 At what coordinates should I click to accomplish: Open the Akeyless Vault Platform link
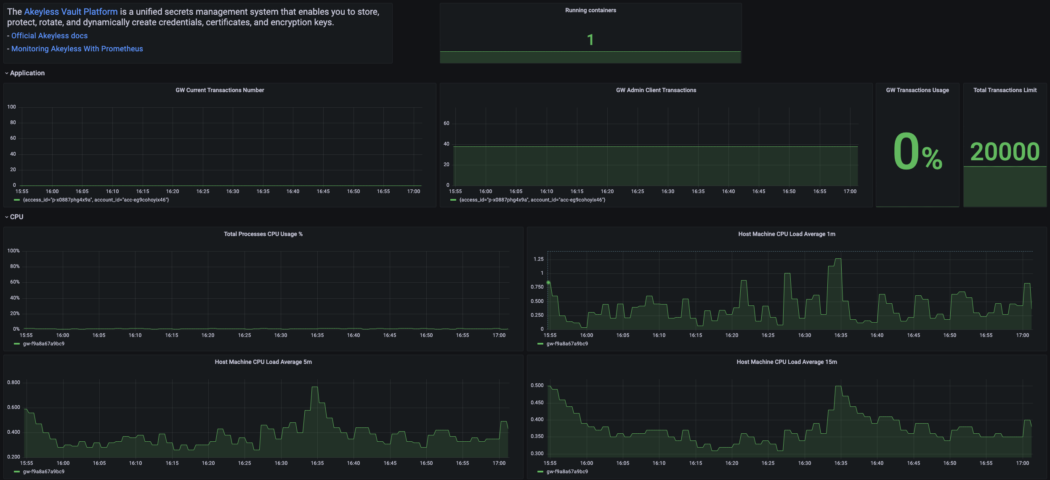(x=71, y=12)
